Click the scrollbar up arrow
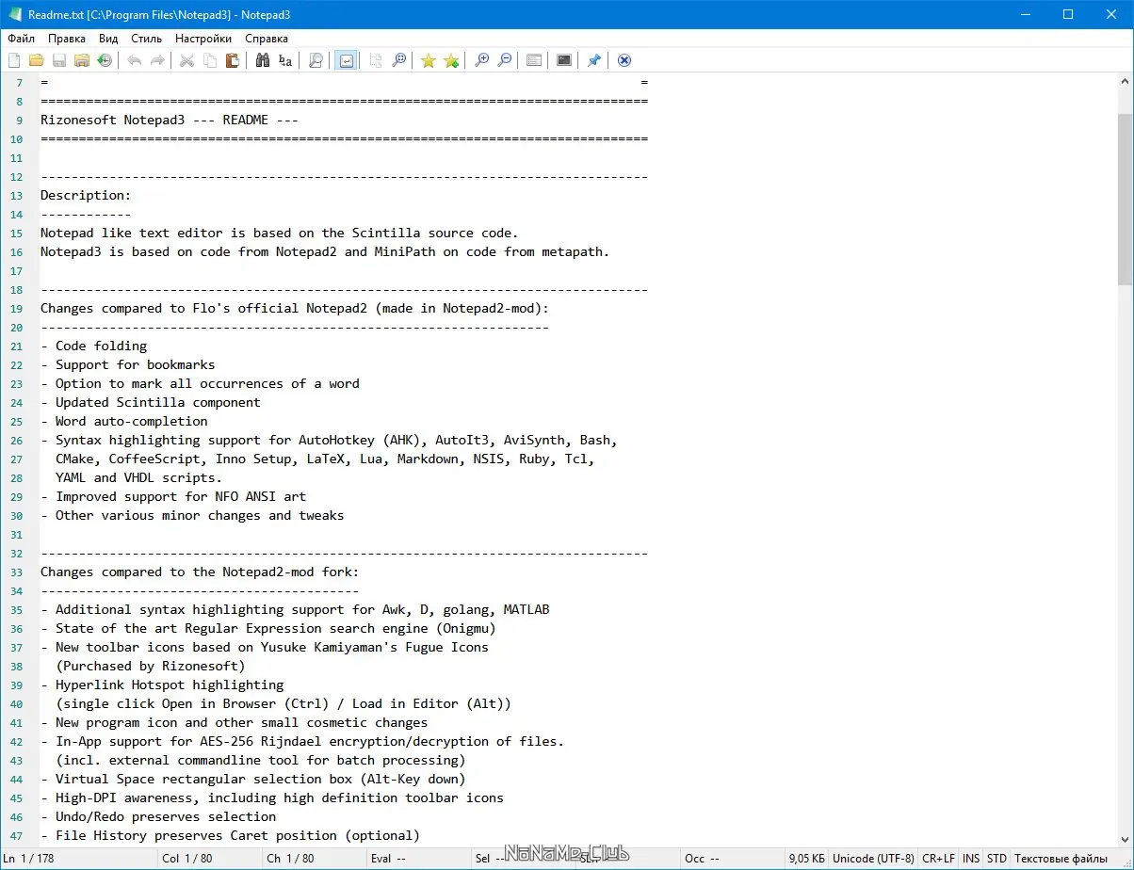This screenshot has height=870, width=1134. point(1126,81)
